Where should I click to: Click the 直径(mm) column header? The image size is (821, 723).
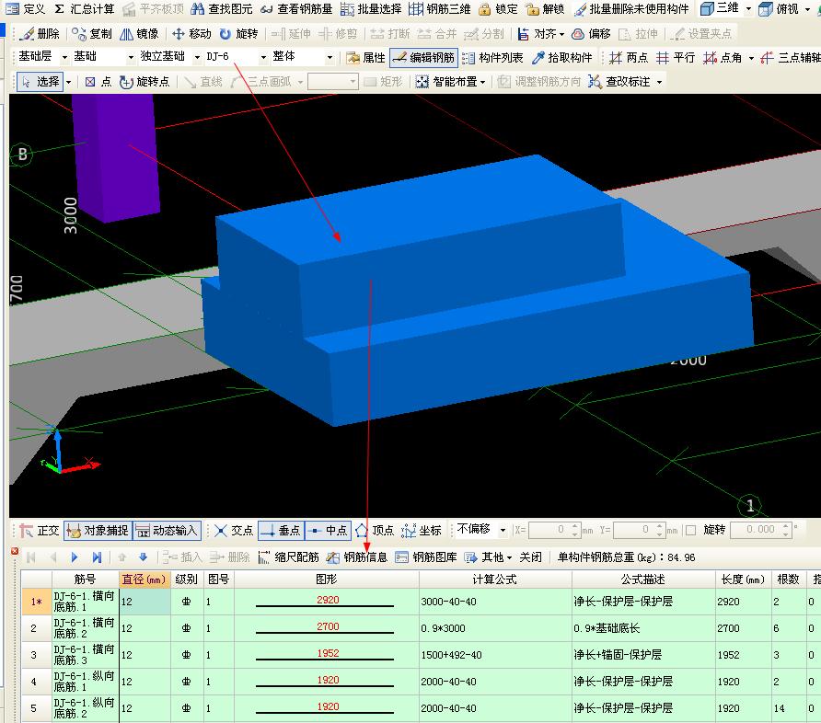tap(145, 580)
